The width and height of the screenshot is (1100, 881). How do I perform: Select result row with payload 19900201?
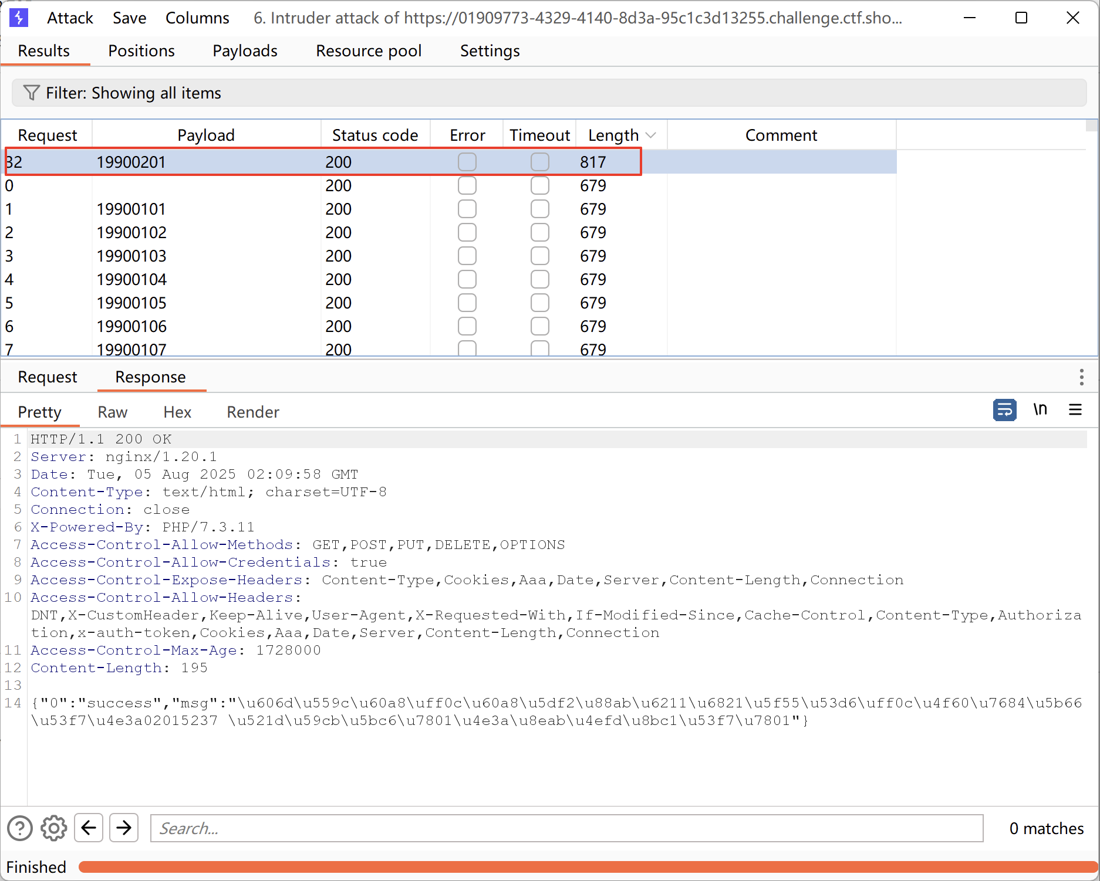(450, 162)
